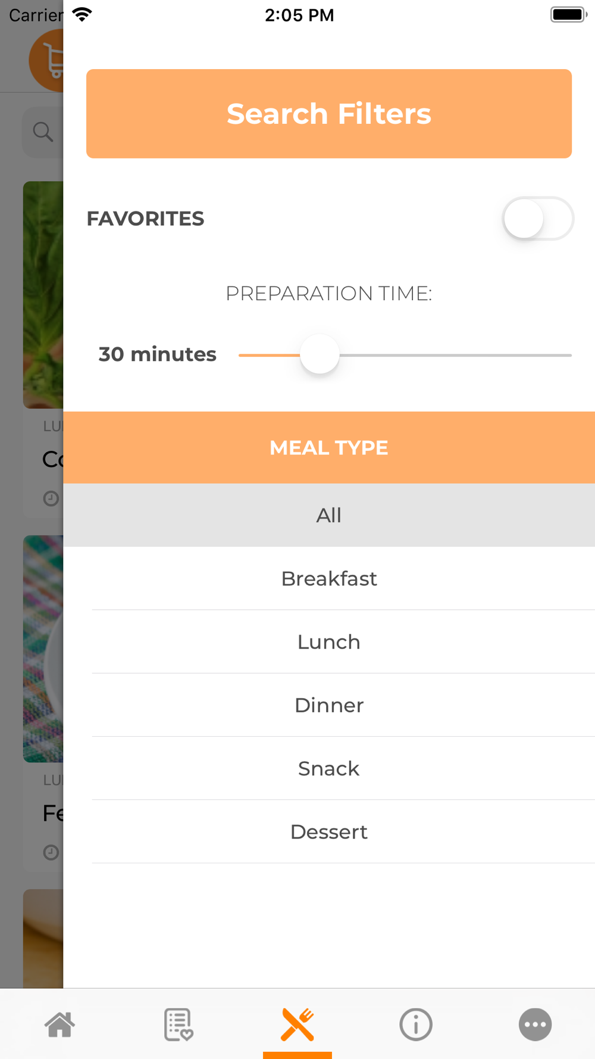Open the favorites list tab icon
Viewport: 595px width, 1059px height.
[x=178, y=1024]
